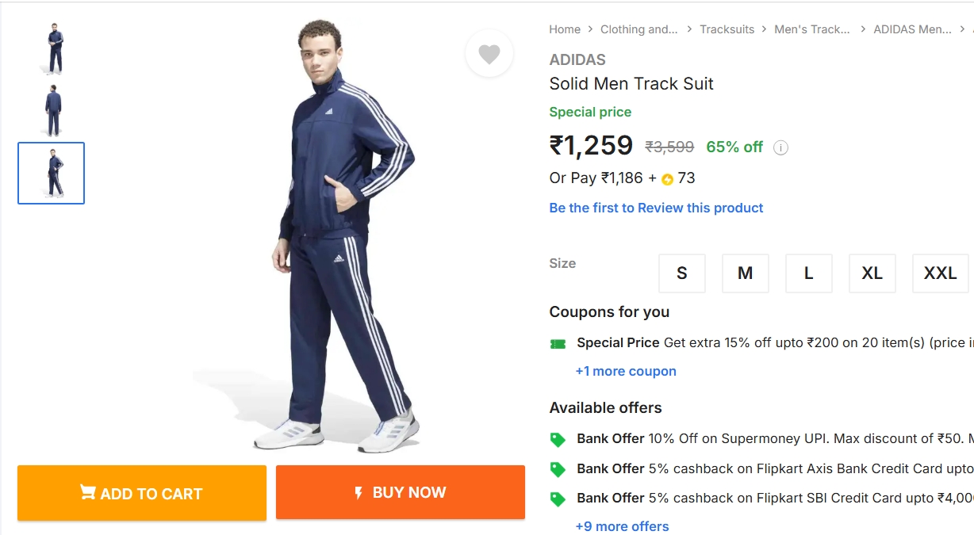Select size M
Screen dimensions: 974x535
pos(745,273)
